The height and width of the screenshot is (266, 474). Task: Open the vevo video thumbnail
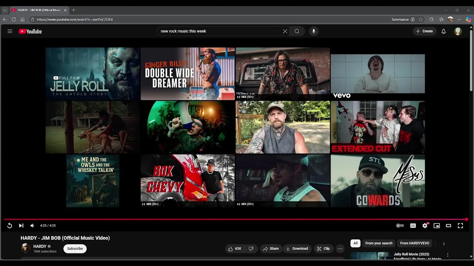(378, 74)
